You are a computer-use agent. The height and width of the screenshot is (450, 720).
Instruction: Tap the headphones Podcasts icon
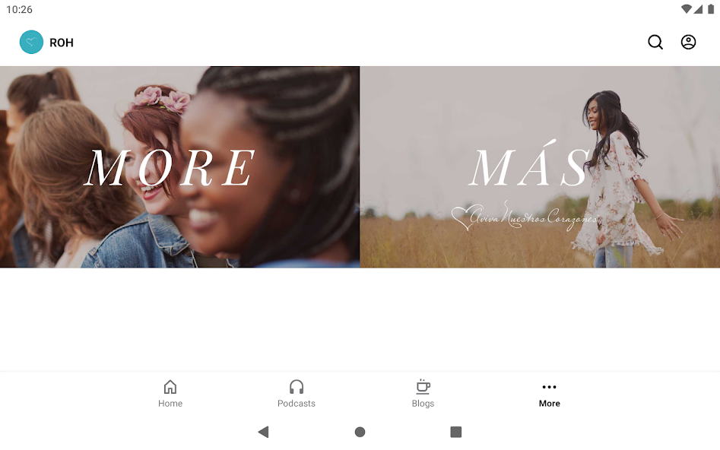pyautogui.click(x=297, y=387)
